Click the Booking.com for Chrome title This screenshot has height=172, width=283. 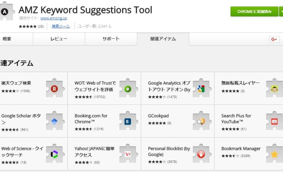click(x=91, y=119)
